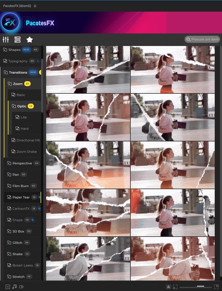Click the small thumbnails size icon
The height and width of the screenshot is (291, 222).
175,287
